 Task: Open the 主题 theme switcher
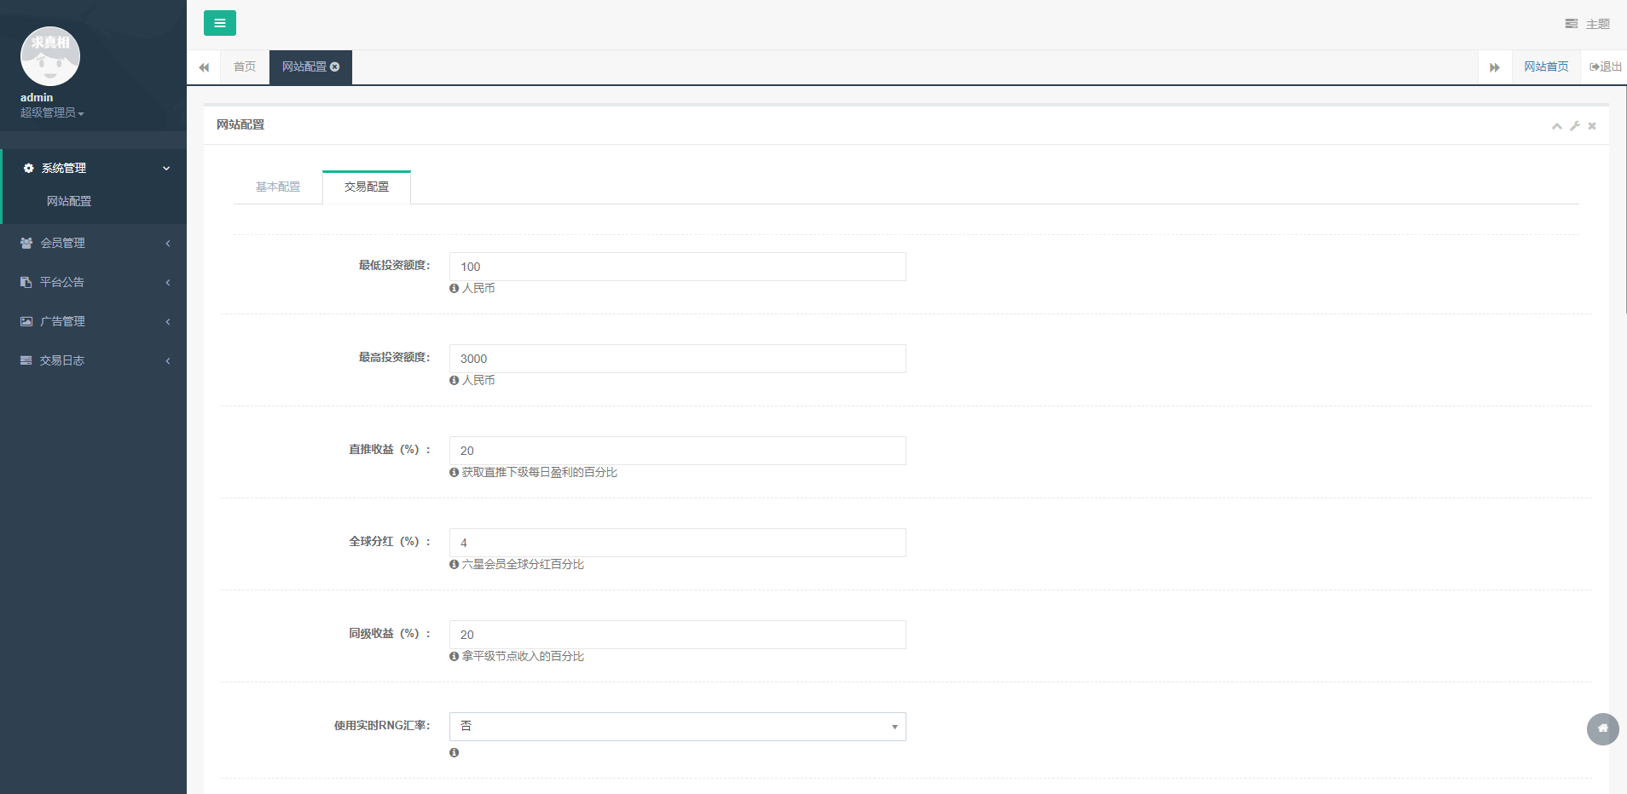tap(1588, 24)
